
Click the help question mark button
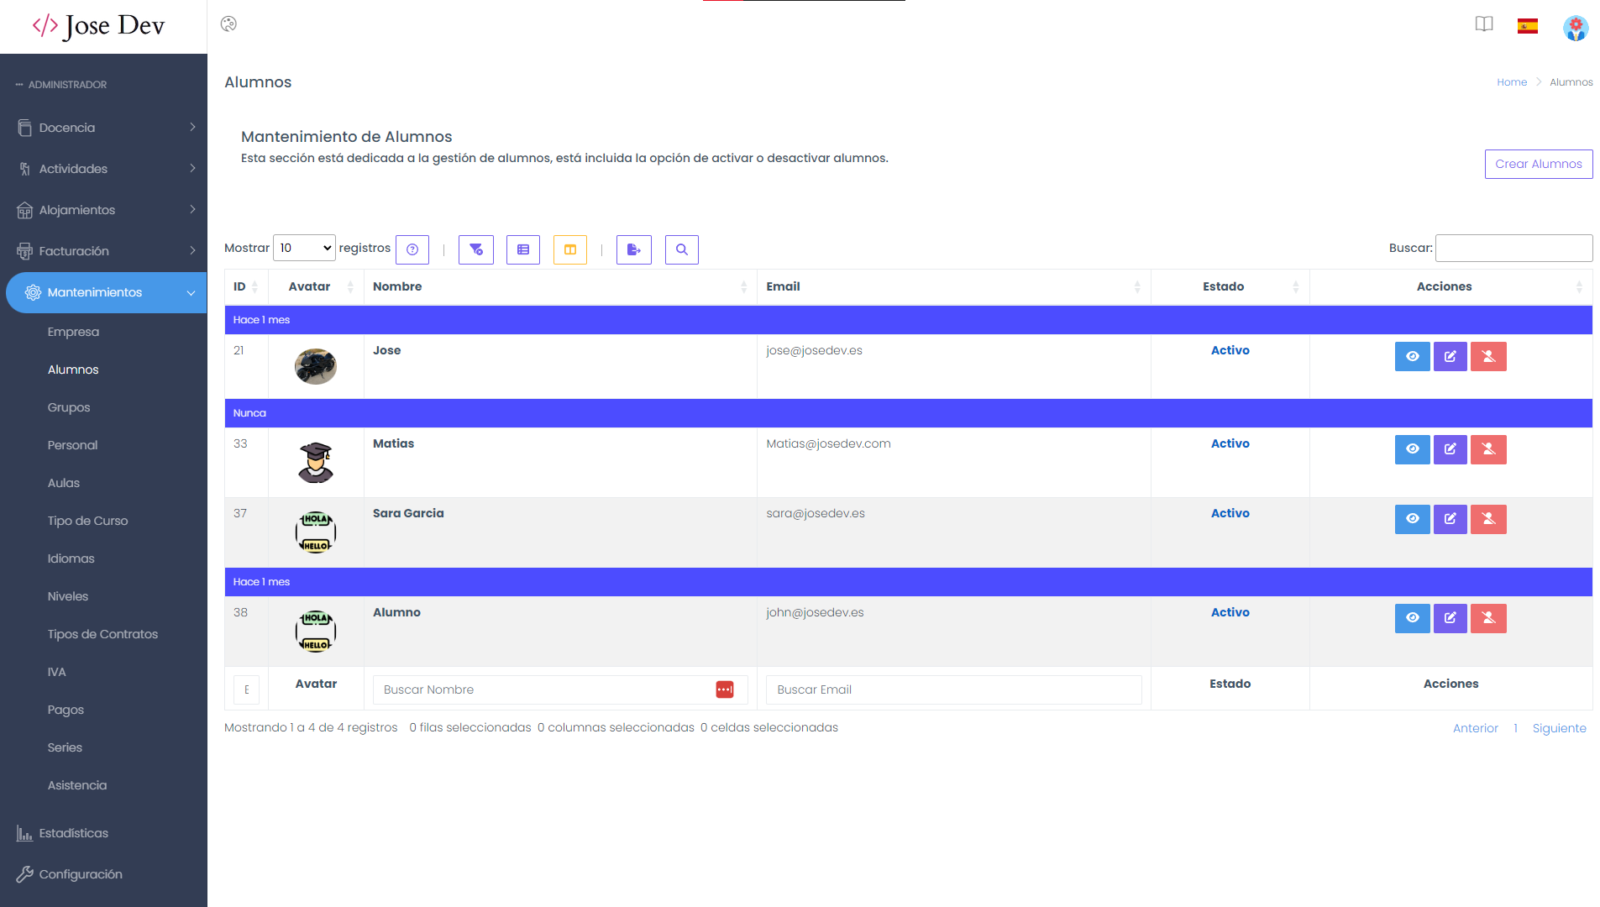[x=412, y=249]
